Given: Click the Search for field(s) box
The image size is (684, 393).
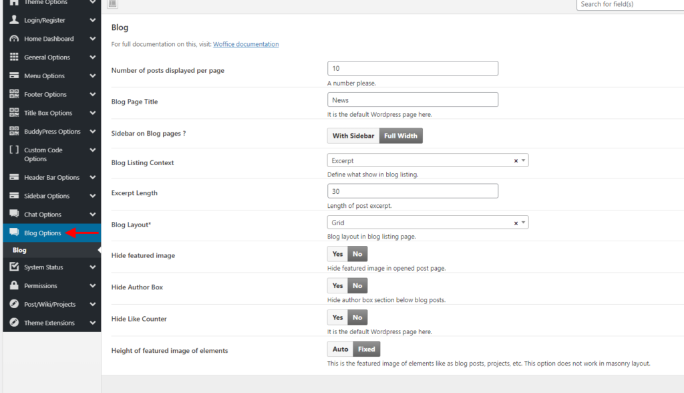Looking at the screenshot, I should coord(629,4).
